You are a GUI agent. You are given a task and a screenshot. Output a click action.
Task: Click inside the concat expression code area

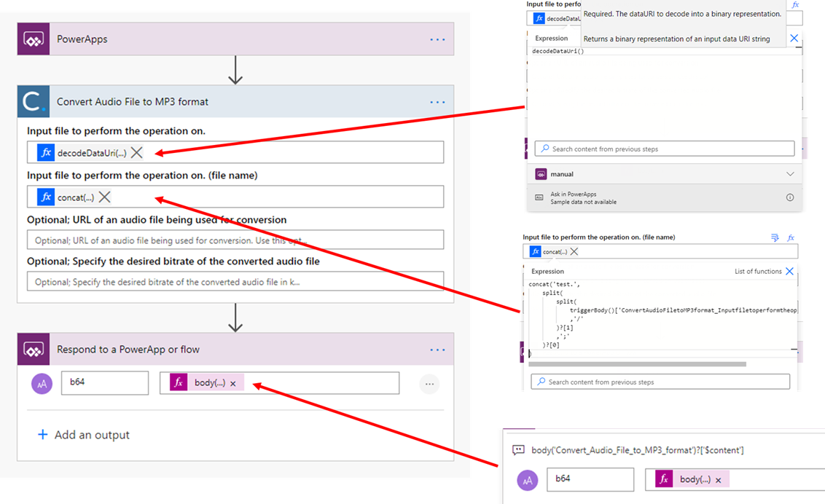[x=663, y=318]
